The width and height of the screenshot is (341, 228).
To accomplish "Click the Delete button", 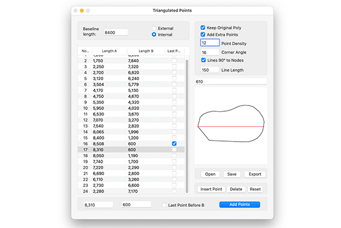I will (236, 189).
